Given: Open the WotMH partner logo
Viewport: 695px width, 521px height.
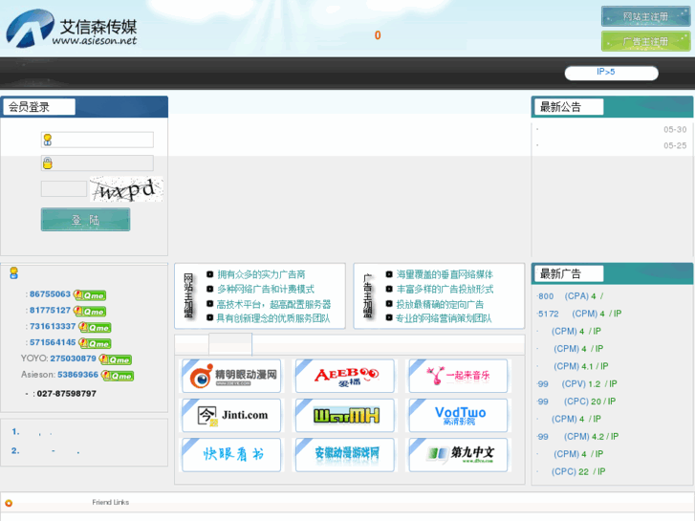Looking at the screenshot, I should (345, 416).
